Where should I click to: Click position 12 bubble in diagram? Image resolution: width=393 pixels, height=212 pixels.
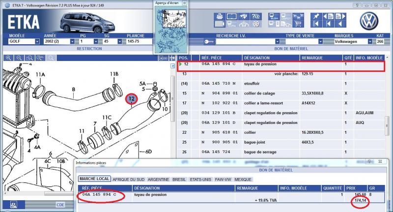[132, 99]
